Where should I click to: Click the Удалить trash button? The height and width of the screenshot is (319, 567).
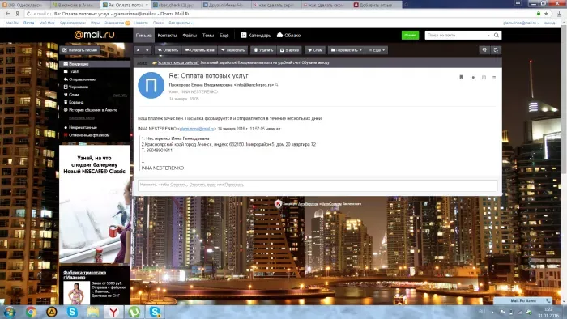[263, 50]
